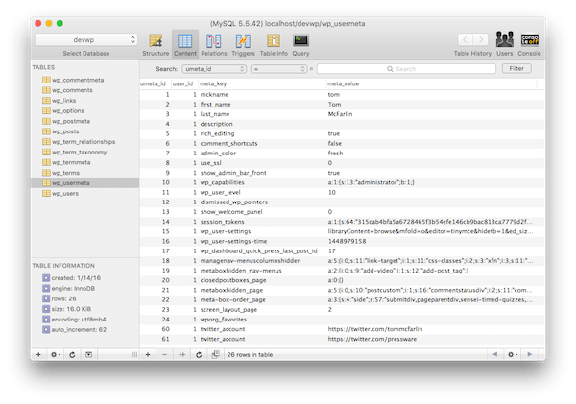This screenshot has width=576, height=404.
Task: Delete the selected row with minus icon
Action: pyautogui.click(x=164, y=354)
